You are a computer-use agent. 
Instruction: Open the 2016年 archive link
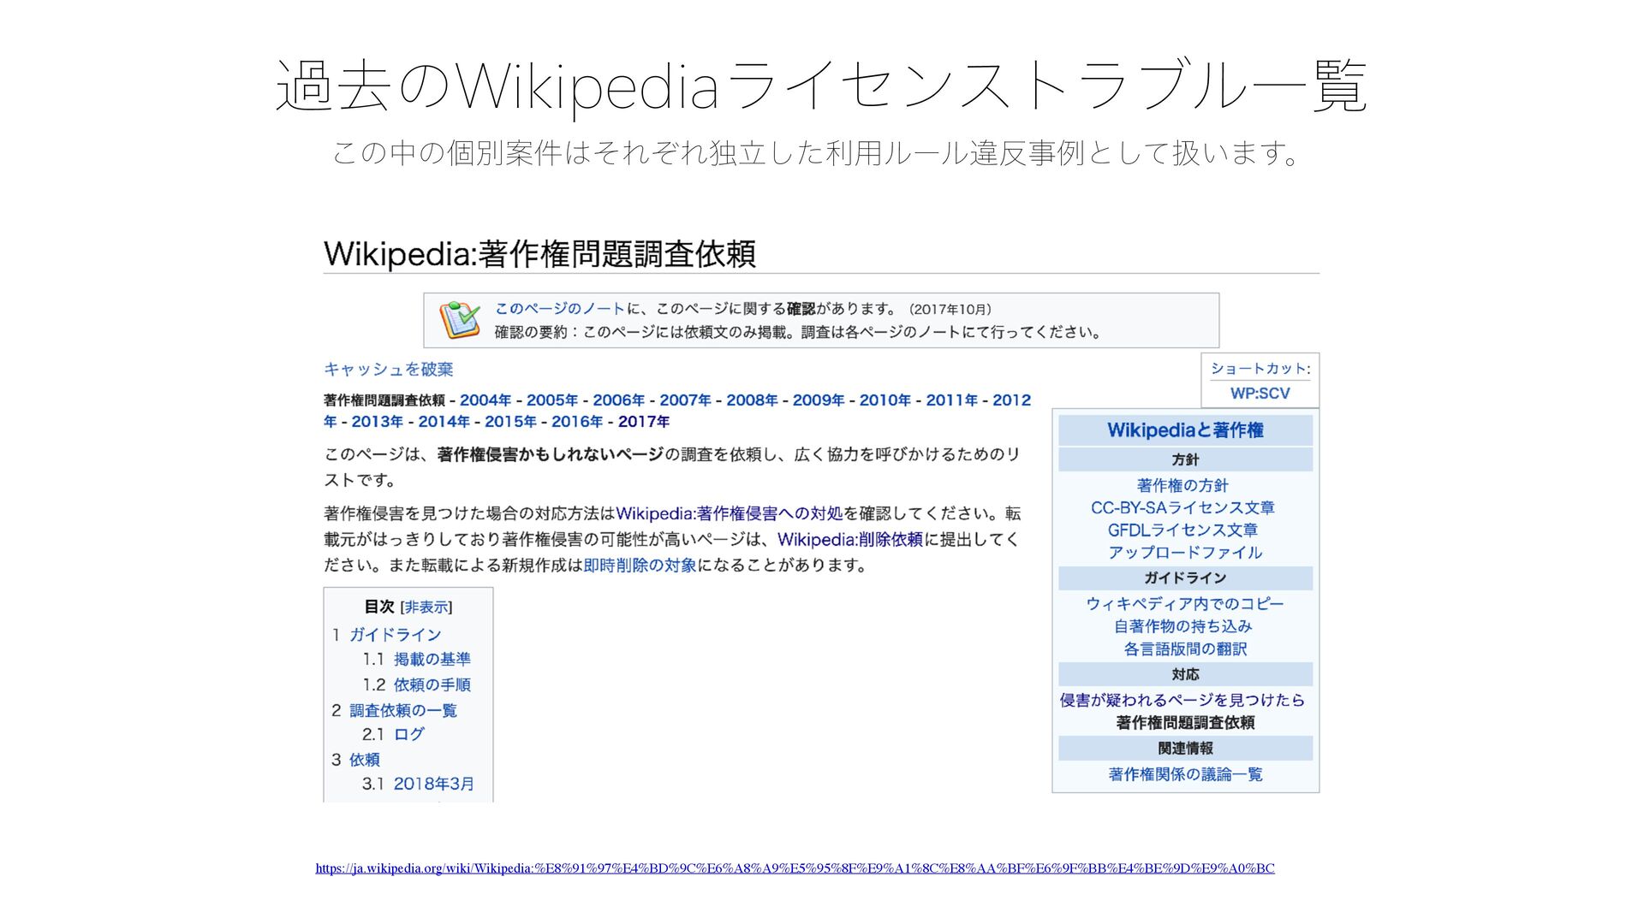576,421
